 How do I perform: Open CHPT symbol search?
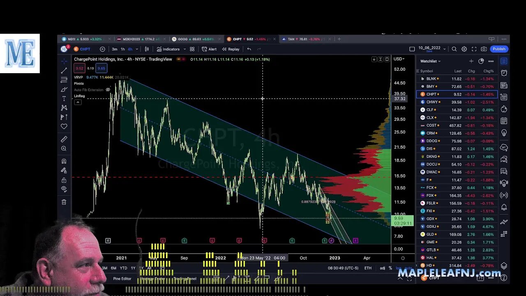(x=82, y=49)
